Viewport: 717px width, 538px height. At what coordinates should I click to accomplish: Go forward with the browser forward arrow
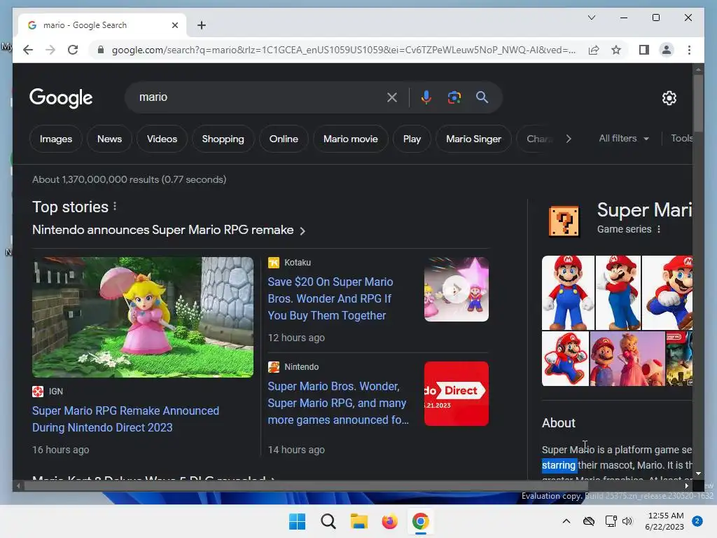click(x=50, y=50)
